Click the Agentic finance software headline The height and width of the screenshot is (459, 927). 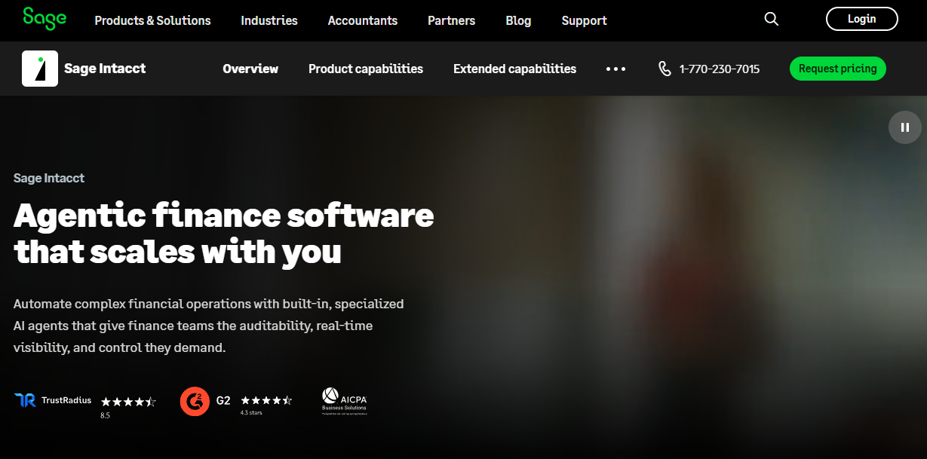(224, 233)
